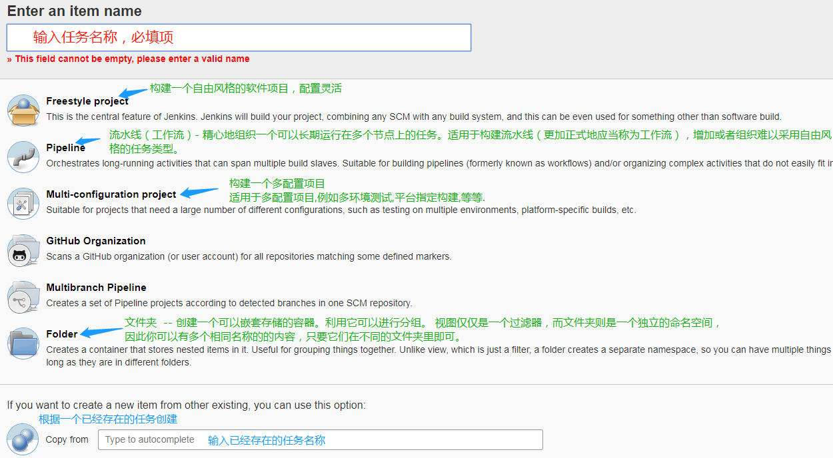Click the Pipeline pipe icon
833x458 pixels.
coord(23,157)
